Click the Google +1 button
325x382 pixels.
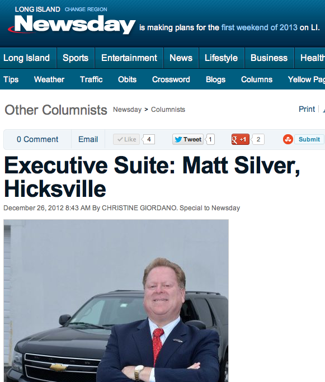pos(240,139)
